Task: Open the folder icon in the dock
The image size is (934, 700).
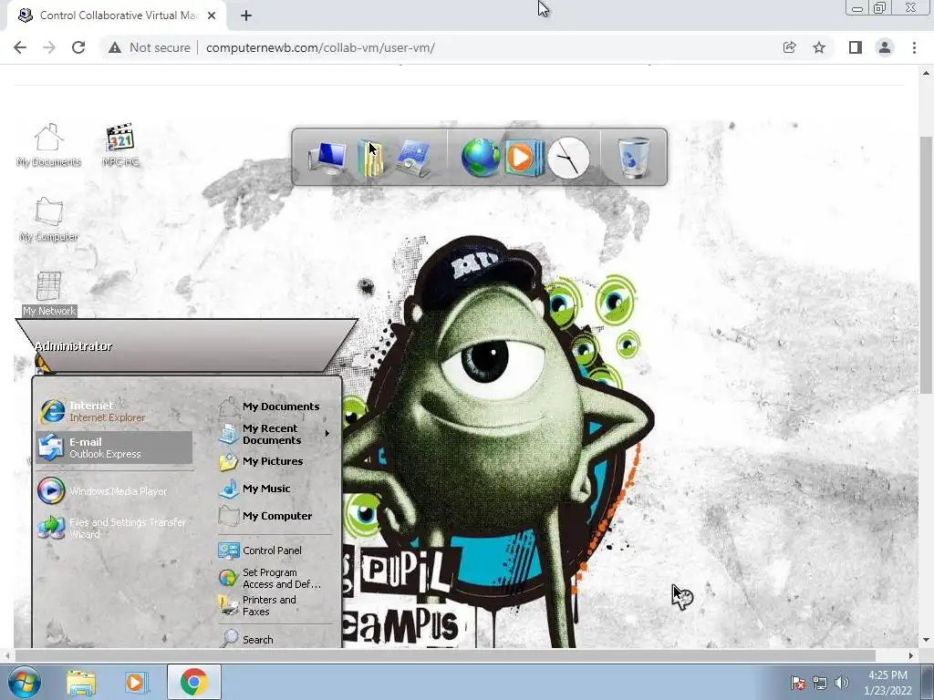Action: pos(370,159)
